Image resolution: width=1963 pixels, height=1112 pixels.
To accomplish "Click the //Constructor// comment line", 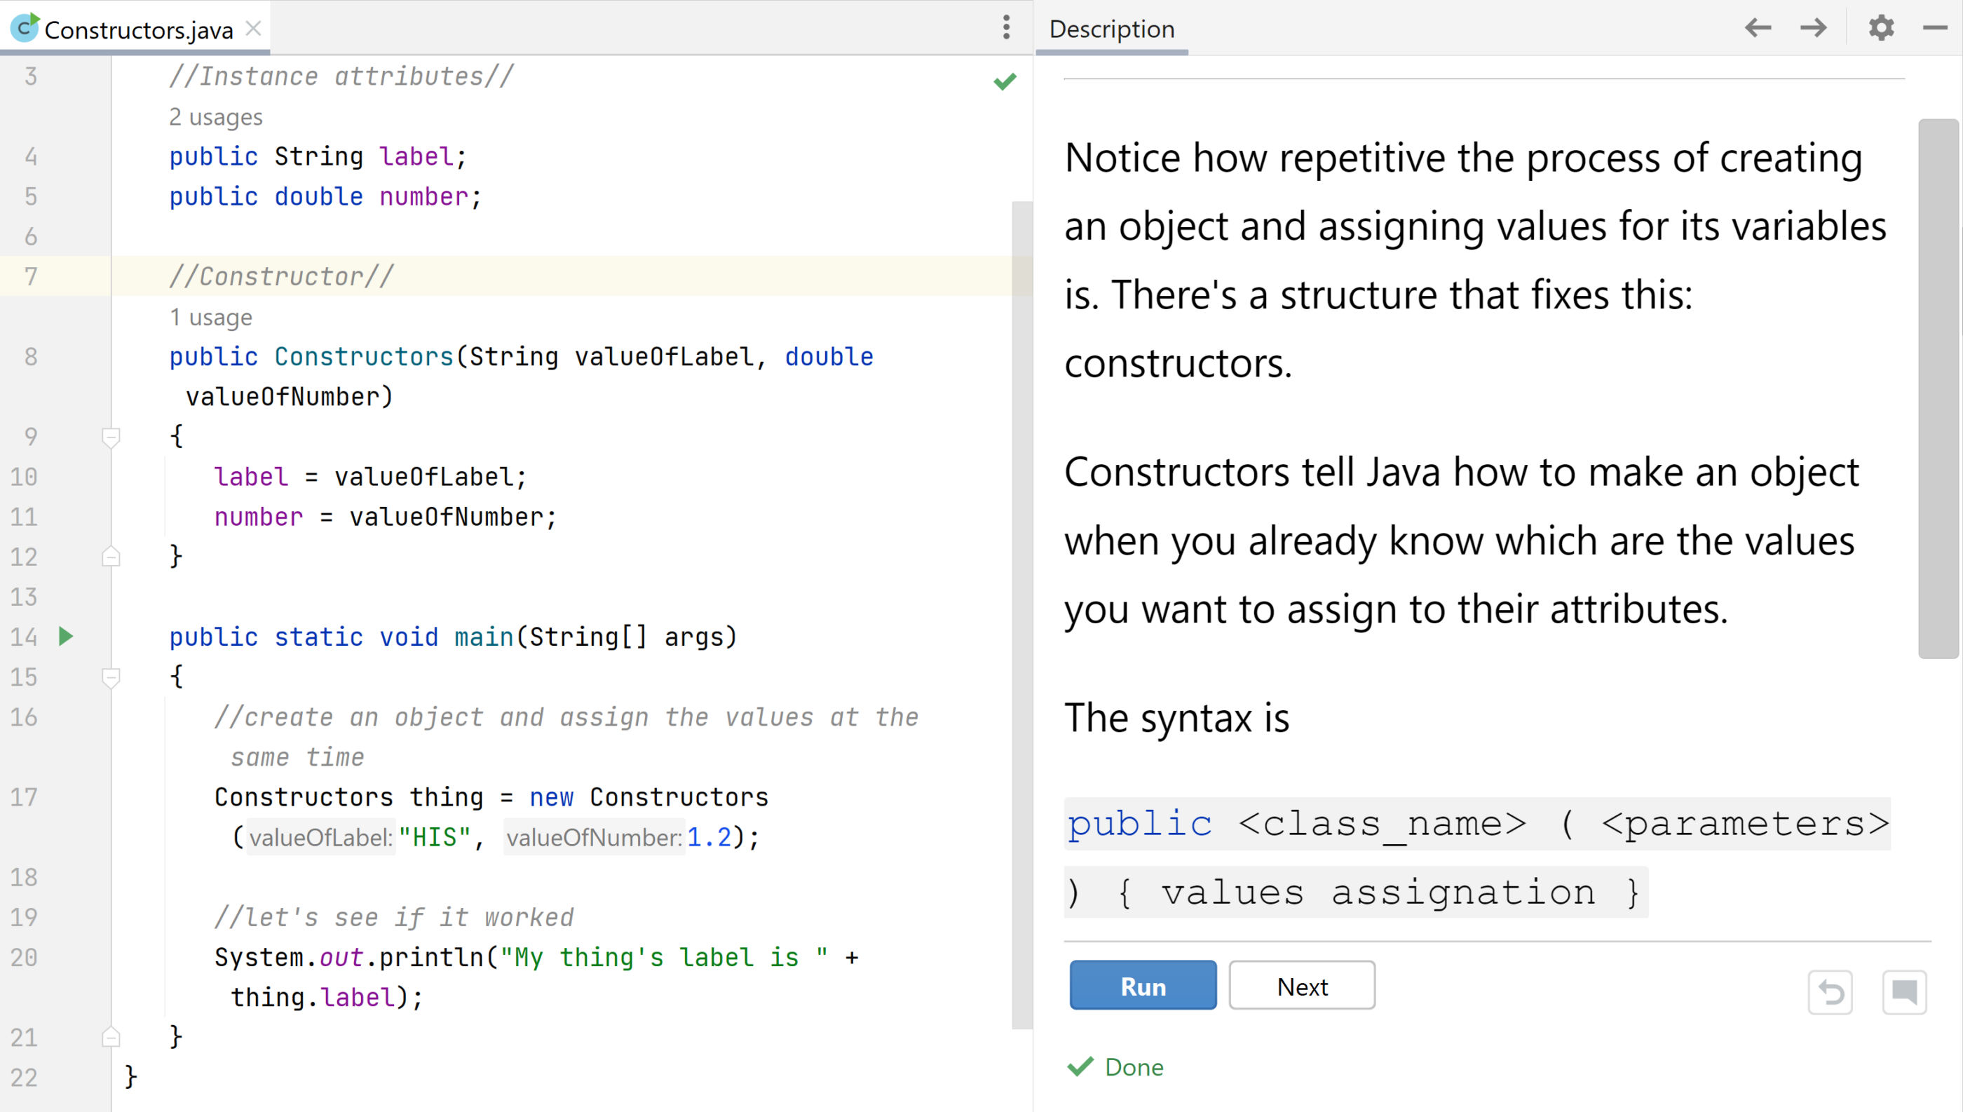I will tap(281, 276).
